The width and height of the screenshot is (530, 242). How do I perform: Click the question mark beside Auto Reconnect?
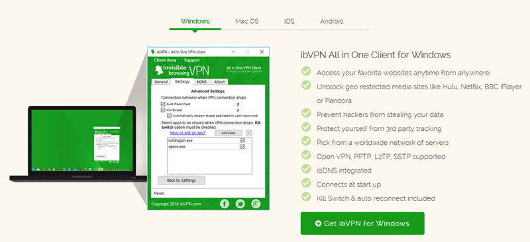[x=238, y=104]
